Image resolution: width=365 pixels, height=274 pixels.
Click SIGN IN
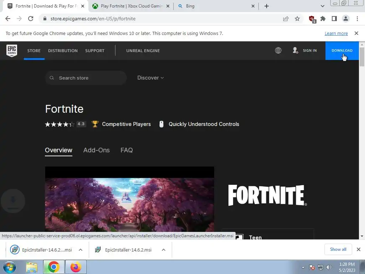pos(310,51)
